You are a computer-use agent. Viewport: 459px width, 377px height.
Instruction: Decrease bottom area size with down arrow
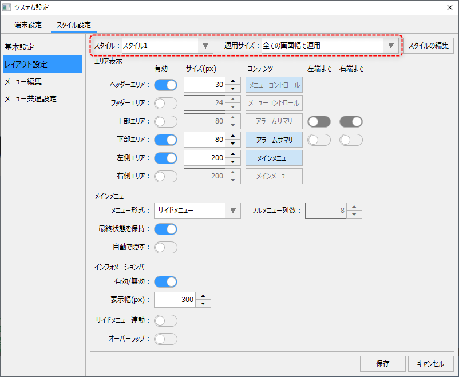tap(233, 144)
